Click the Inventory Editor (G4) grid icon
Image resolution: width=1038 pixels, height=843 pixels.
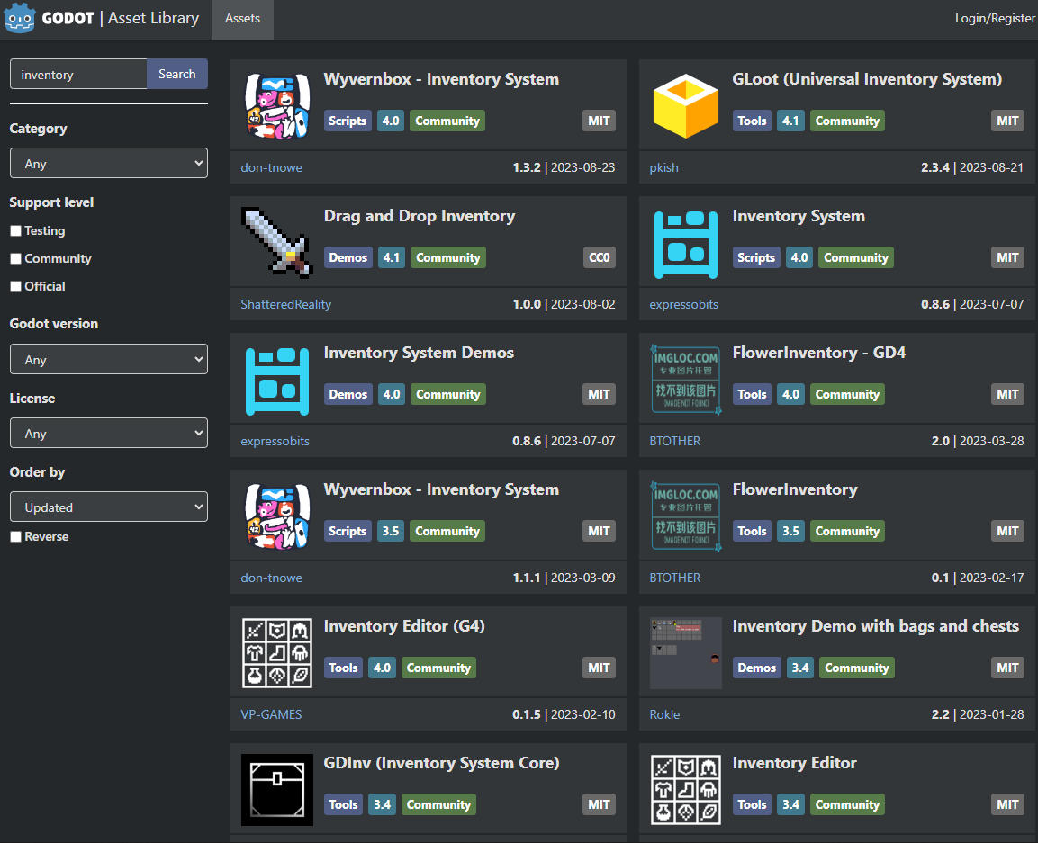[x=277, y=653]
